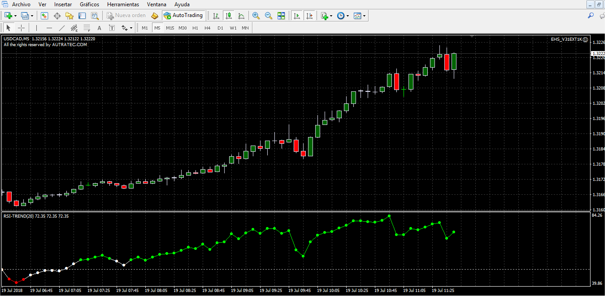Open a new chart window
The image size is (608, 296).
pos(9,16)
